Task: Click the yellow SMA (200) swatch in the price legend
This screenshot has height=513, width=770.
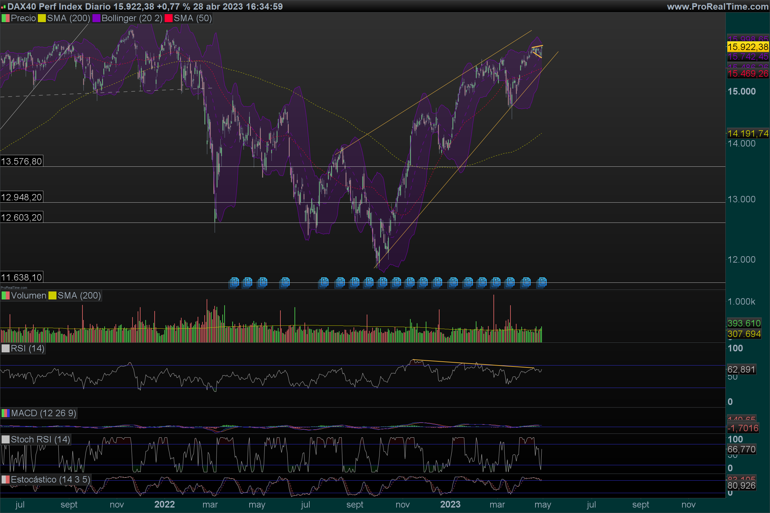Action: coord(42,18)
